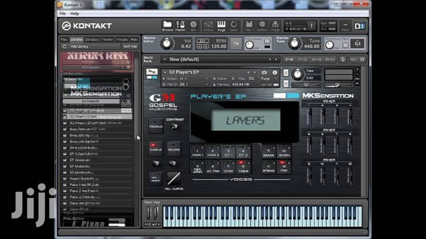Click the metronome On button

267,41
